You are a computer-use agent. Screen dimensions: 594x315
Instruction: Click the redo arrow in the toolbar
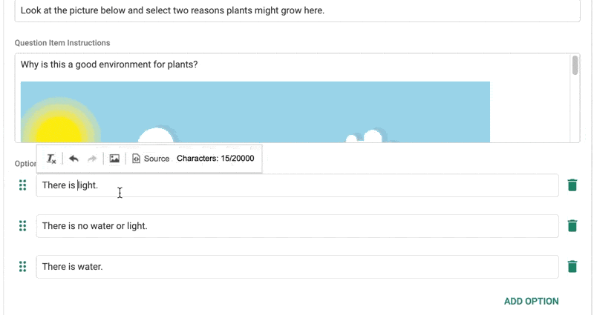(x=91, y=159)
